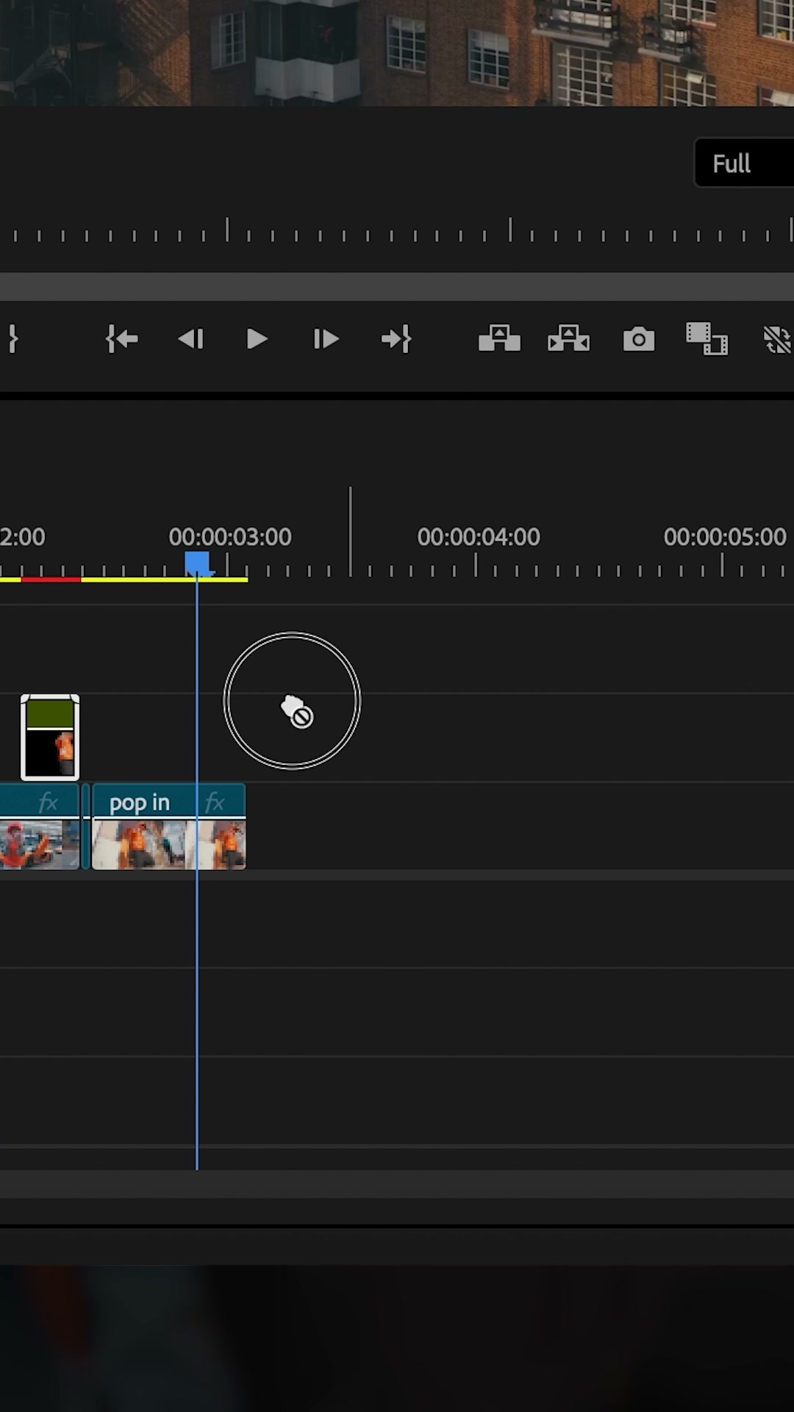Export frame with camera icon
Screen dimensions: 794x1412
click(x=639, y=340)
